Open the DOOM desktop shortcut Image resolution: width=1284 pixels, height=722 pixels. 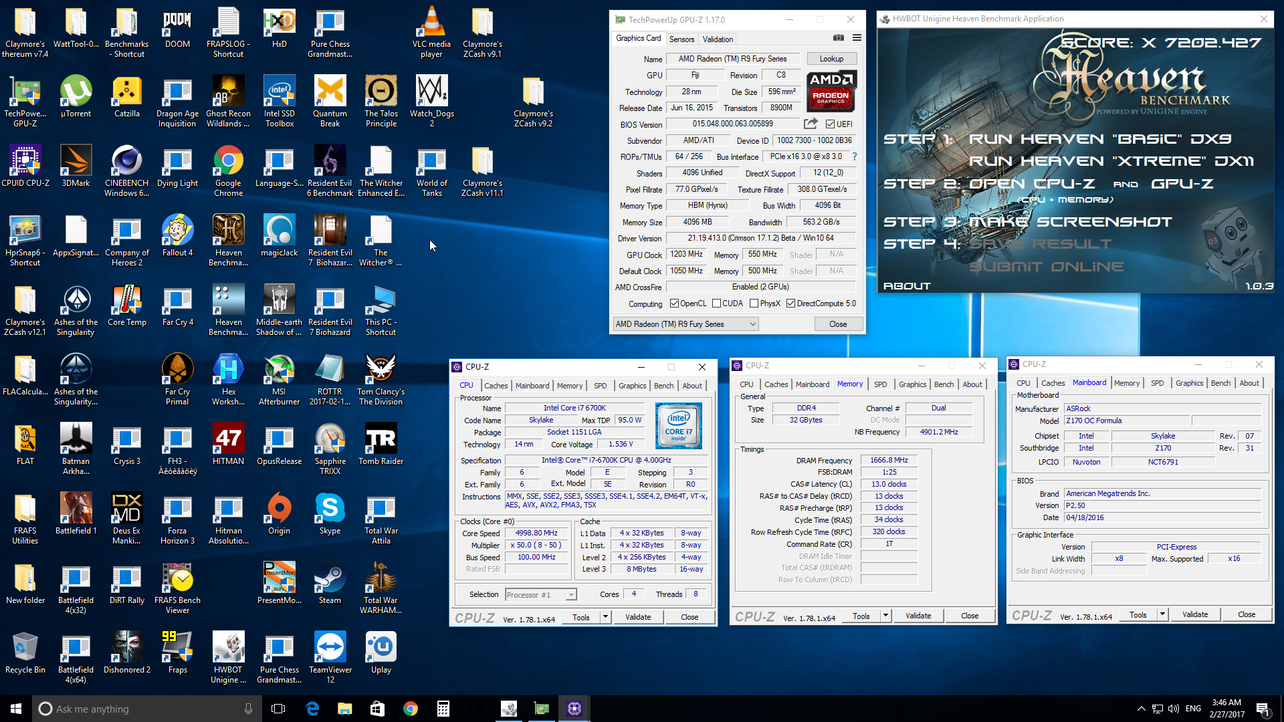pyautogui.click(x=177, y=28)
